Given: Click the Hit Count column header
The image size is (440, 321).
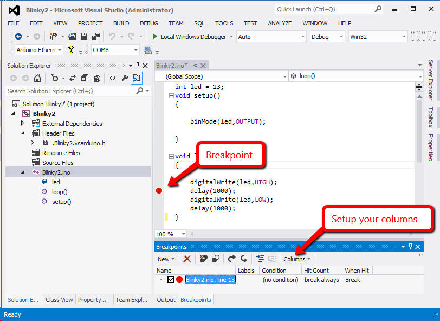Looking at the screenshot, I should point(316,271).
